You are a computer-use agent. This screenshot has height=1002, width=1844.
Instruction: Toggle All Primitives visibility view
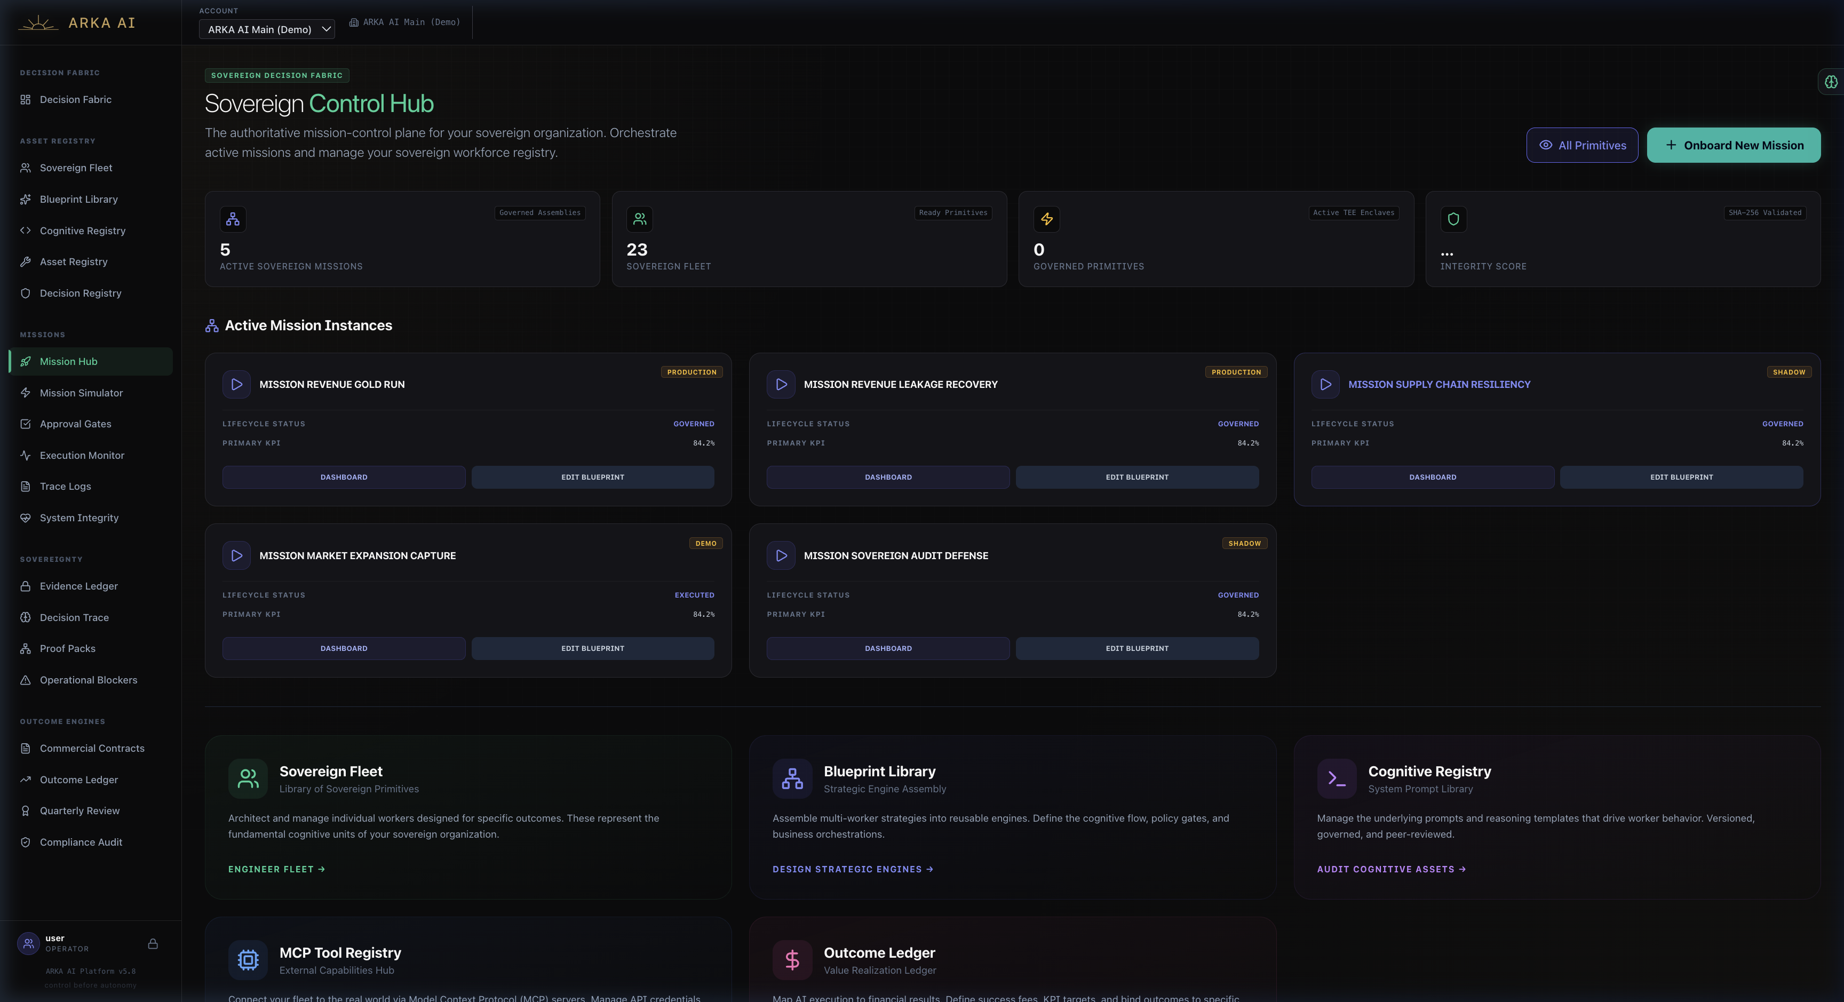click(x=1582, y=145)
